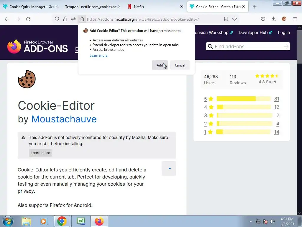Open the 2 star reviews row
302x227 pixels.
pyautogui.click(x=242, y=124)
